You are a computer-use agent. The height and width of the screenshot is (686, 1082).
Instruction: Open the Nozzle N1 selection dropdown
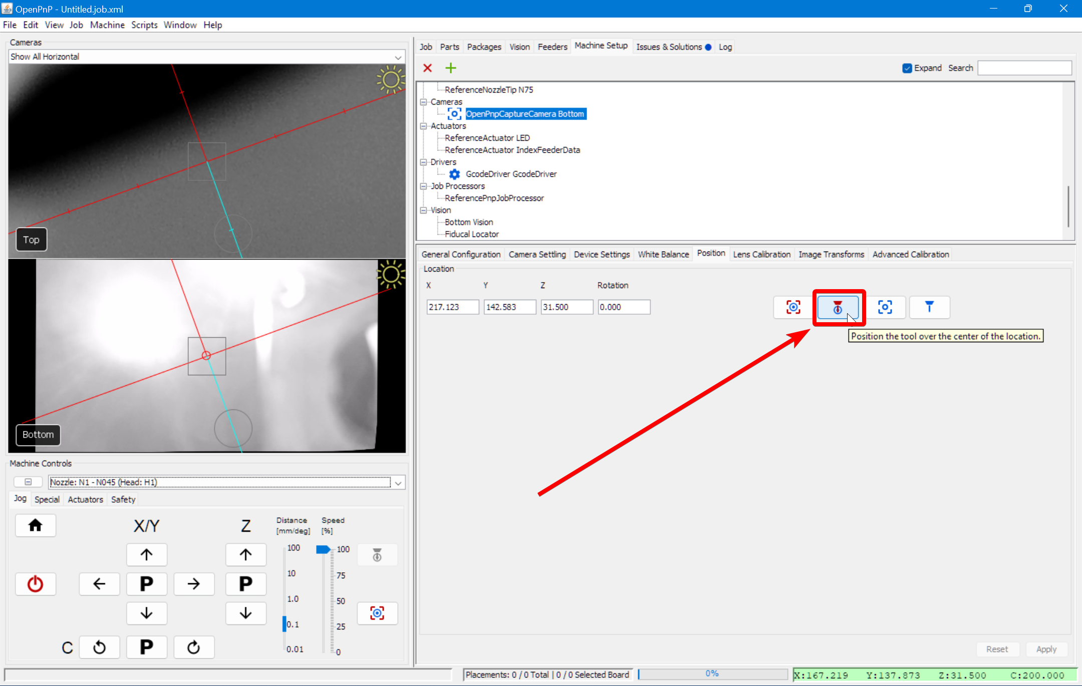[398, 483]
